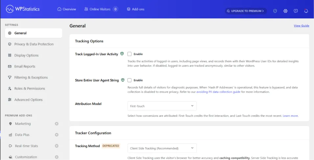Open notifications bell icon
Viewport: 314px width, 160px height.
pos(306,11)
